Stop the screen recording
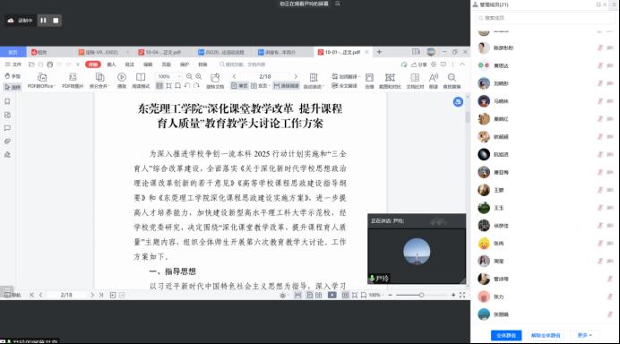Screen dimensions: 620x344 point(56,21)
